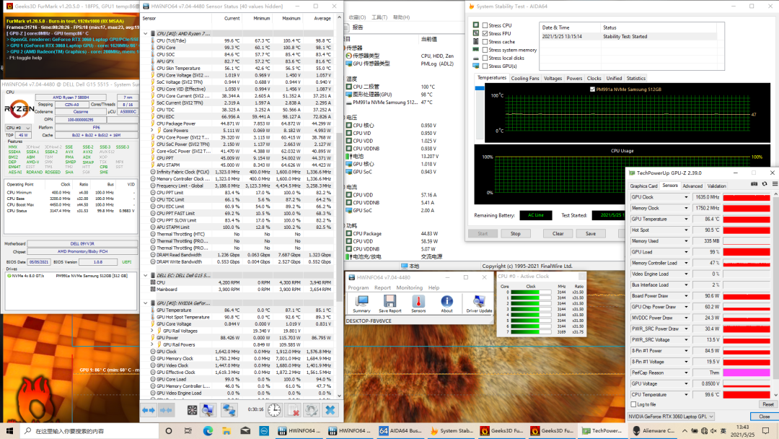Open the GPU Temperature sensor dropdown
The width and height of the screenshot is (779, 439).
tap(686, 219)
